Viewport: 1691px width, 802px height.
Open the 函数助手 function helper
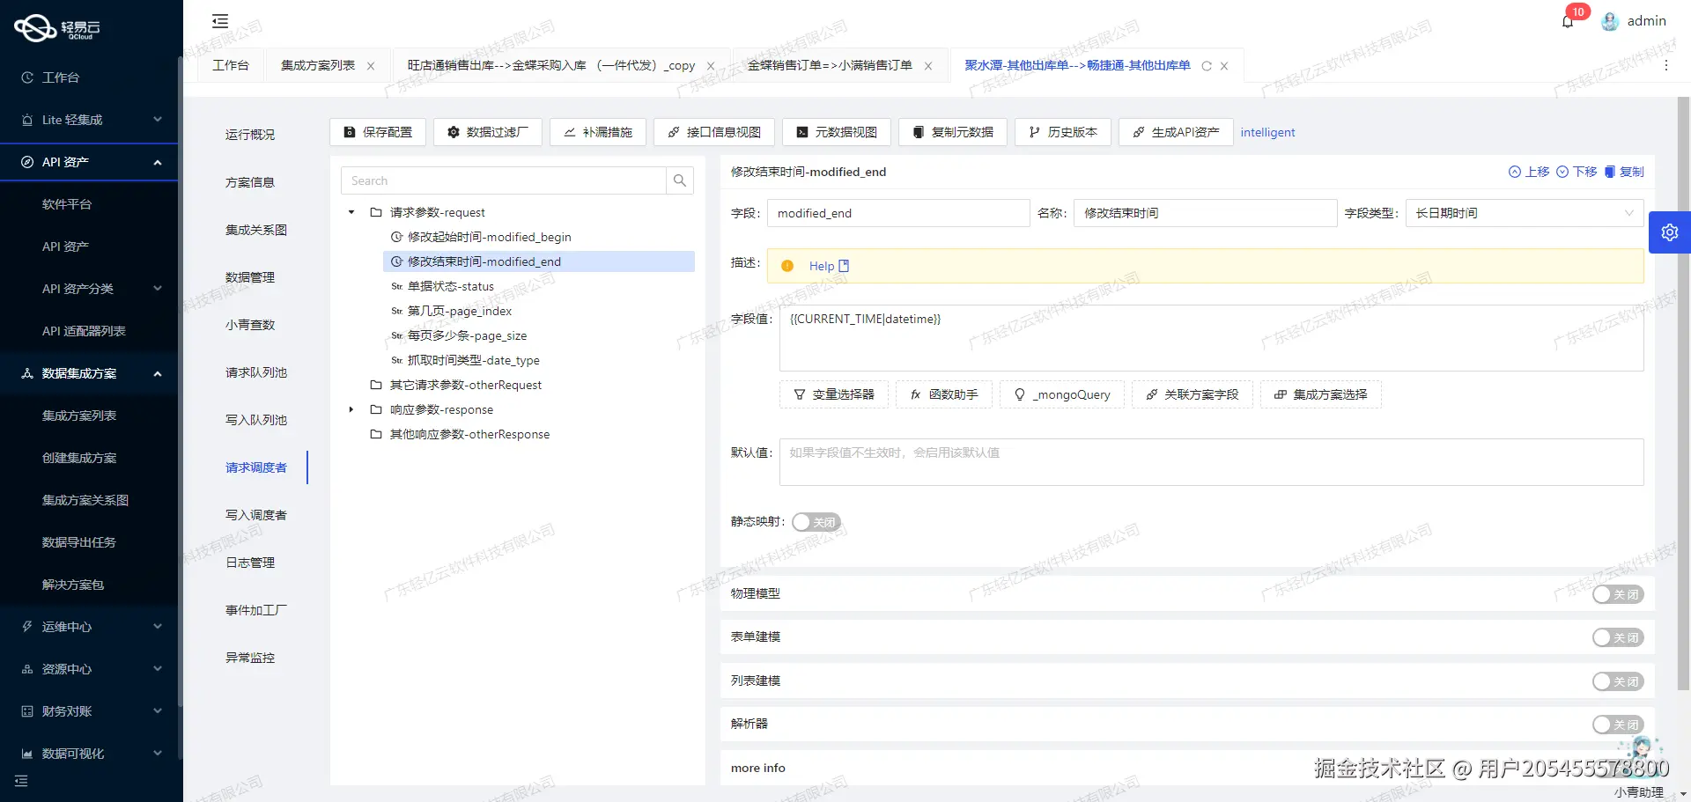pyautogui.click(x=942, y=394)
